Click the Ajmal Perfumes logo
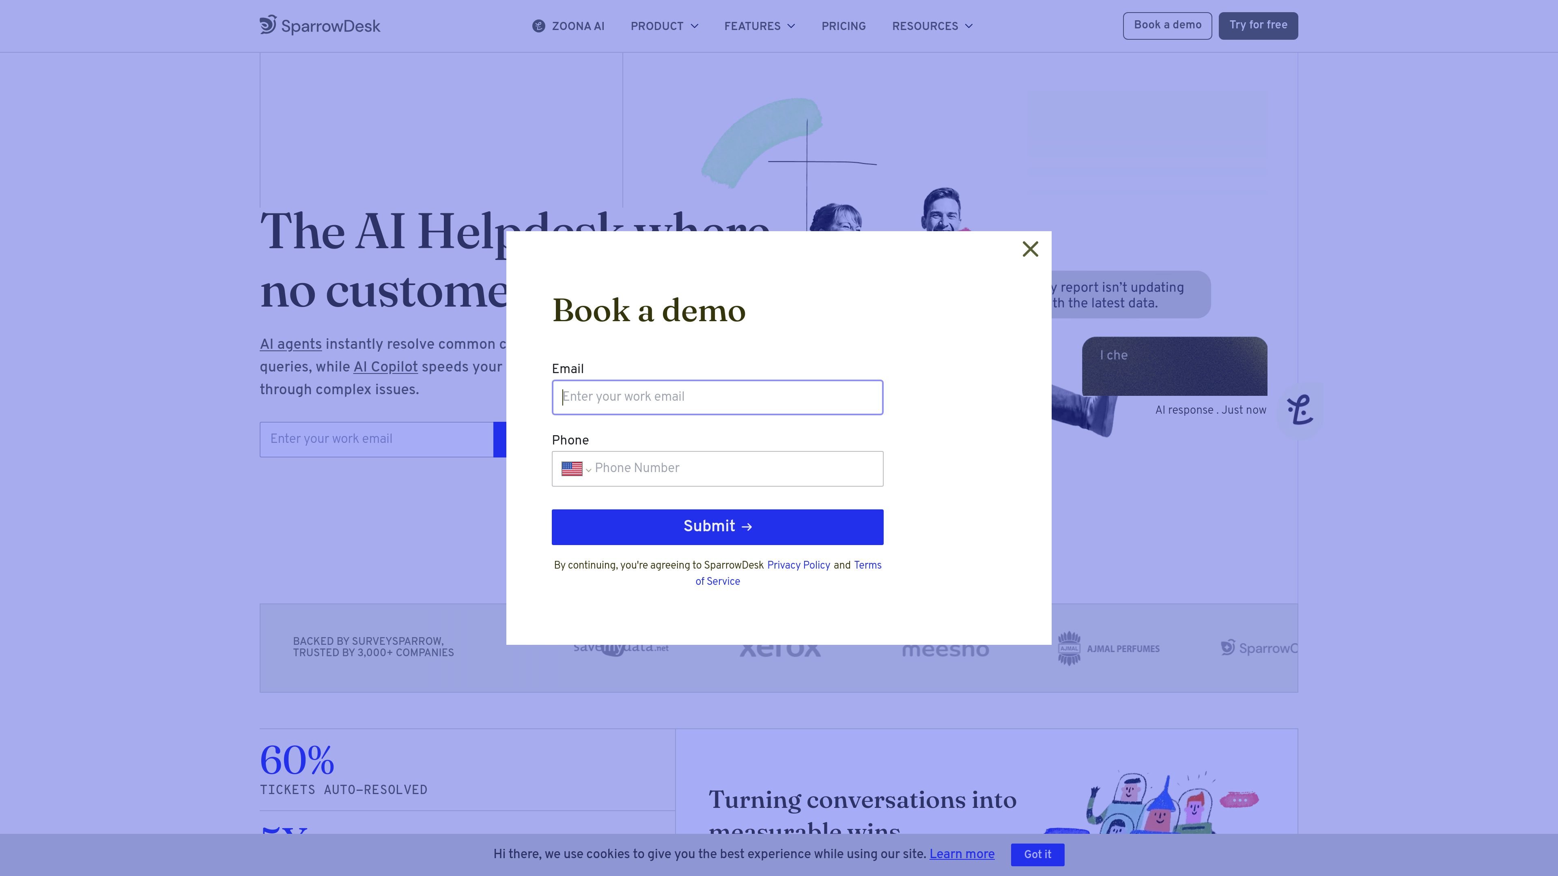The image size is (1558, 876). point(1108,648)
